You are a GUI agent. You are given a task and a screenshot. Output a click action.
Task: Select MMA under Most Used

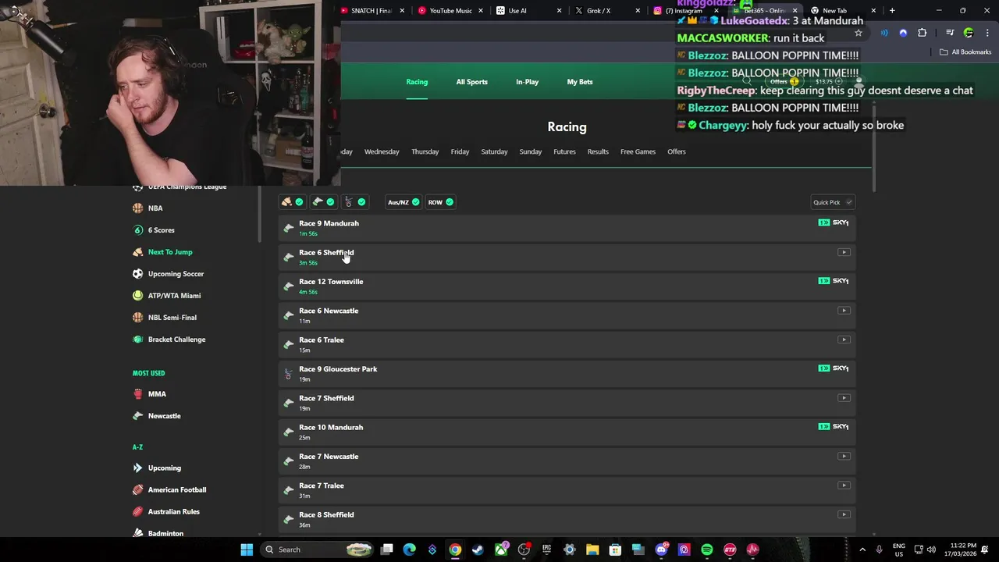(157, 394)
